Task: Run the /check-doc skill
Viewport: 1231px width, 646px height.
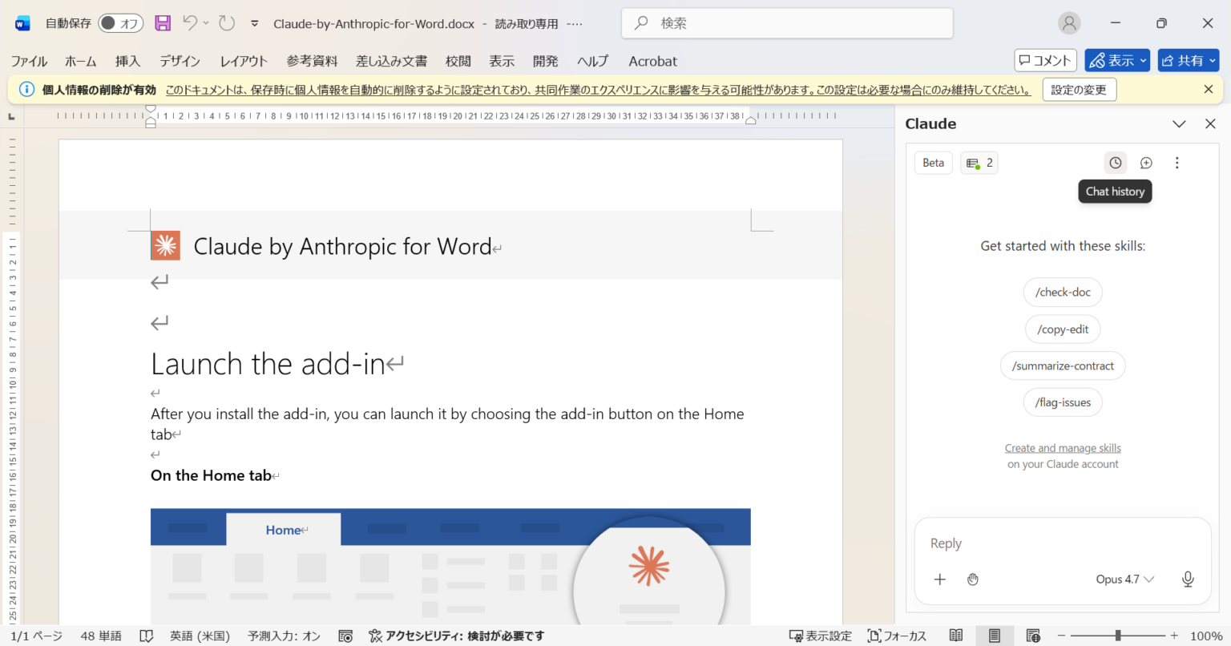Action: pos(1063,292)
